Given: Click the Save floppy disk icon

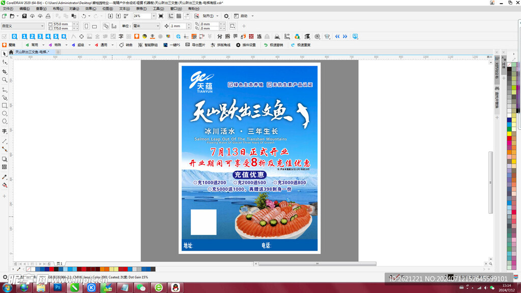Looking at the screenshot, I should tap(24, 16).
